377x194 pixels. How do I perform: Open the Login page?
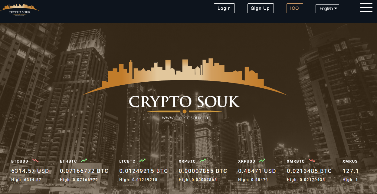click(x=224, y=8)
